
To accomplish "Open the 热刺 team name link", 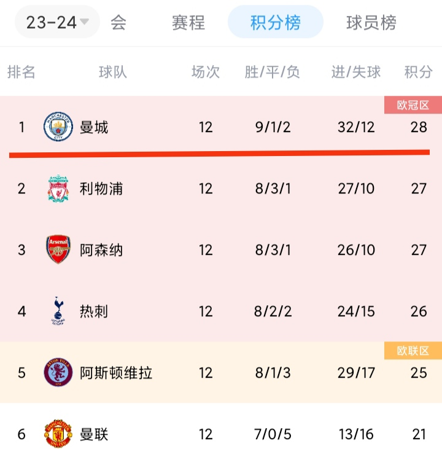I will tap(94, 311).
